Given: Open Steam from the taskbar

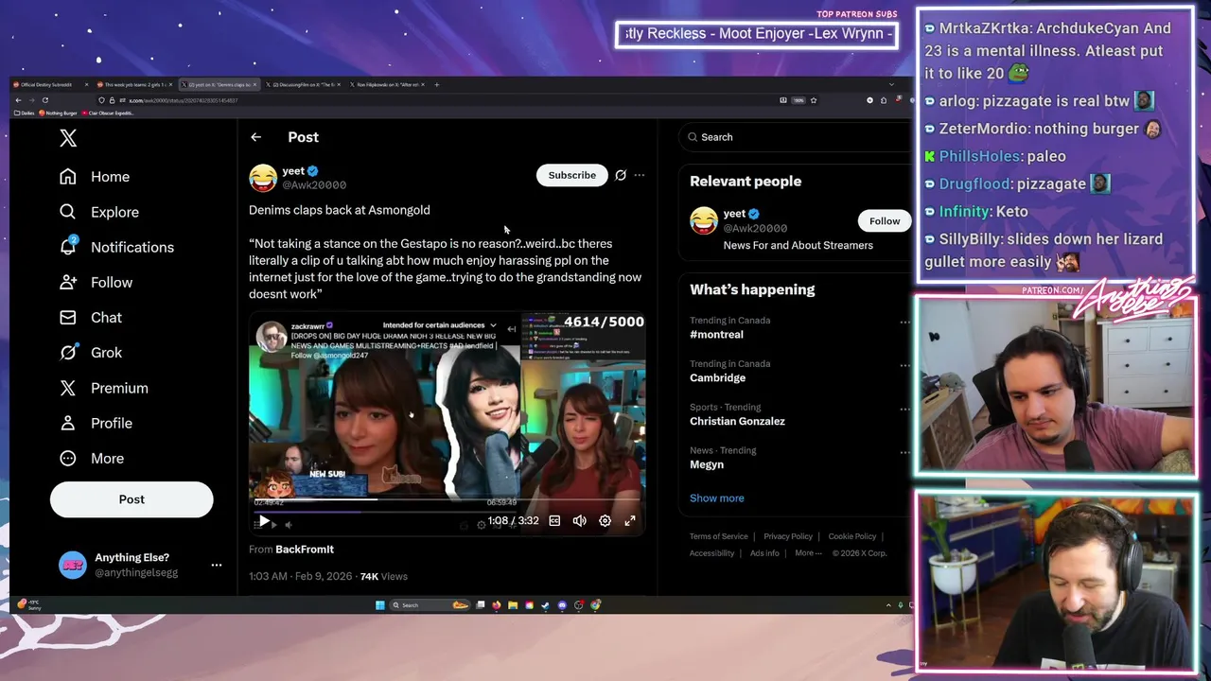Looking at the screenshot, I should [x=546, y=605].
